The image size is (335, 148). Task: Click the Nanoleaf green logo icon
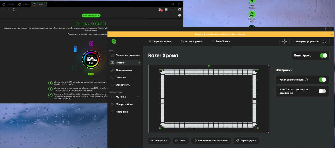coord(114,41)
